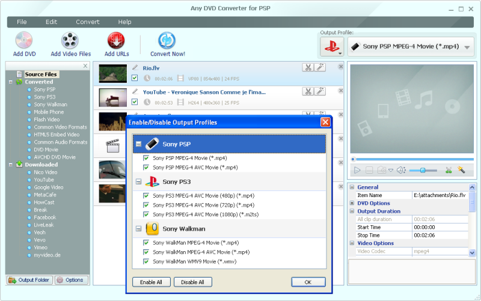Expand the DVD Options properties section

pyautogui.click(x=352, y=203)
